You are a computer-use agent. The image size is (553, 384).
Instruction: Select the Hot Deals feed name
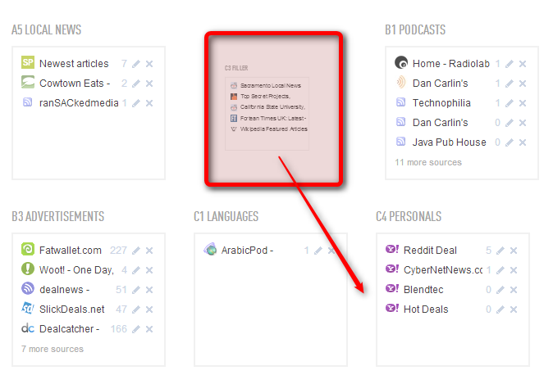coord(426,309)
